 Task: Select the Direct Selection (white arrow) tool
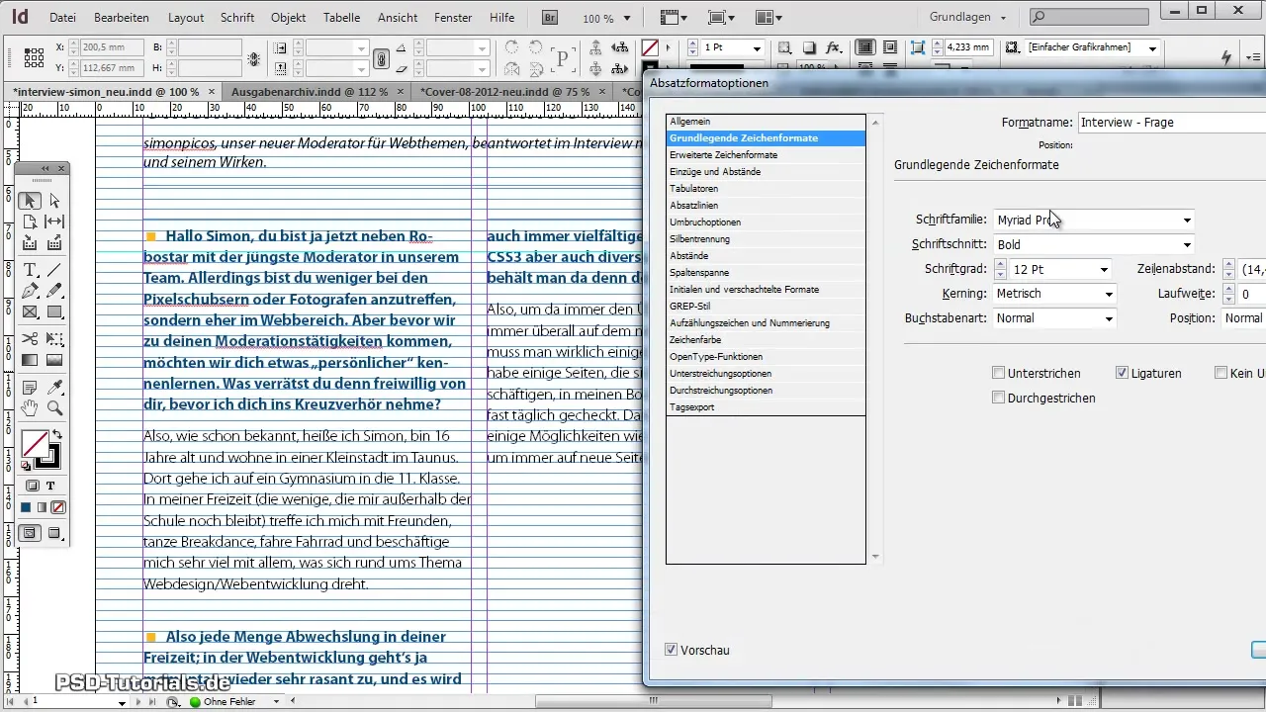54,201
